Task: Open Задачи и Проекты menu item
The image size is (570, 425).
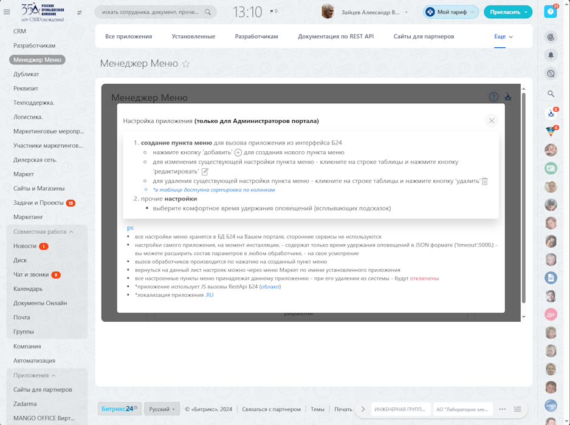Action: 38,203
